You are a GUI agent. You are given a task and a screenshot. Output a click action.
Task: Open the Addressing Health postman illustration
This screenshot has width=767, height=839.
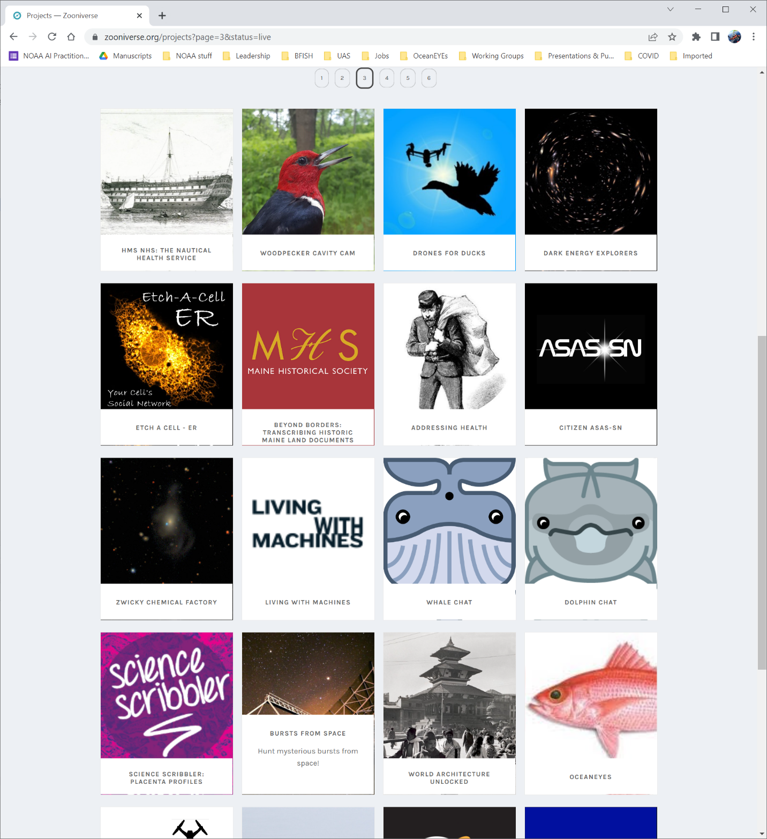point(449,346)
